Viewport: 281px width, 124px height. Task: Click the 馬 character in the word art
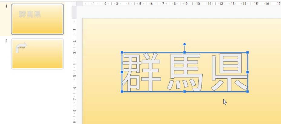click(x=185, y=73)
